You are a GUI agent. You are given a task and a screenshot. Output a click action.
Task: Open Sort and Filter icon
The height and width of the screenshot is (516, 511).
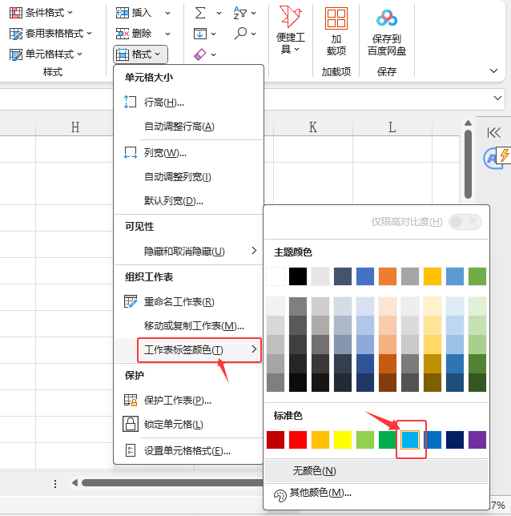[x=239, y=13]
